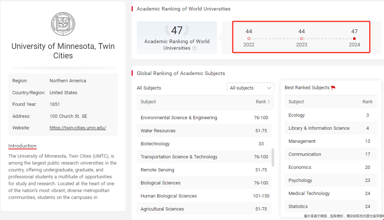Click the Country value United States

pyautogui.click(x=63, y=93)
